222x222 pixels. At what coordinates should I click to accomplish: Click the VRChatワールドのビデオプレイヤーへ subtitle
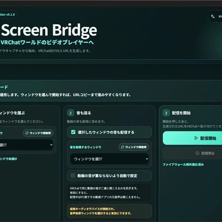[47, 42]
